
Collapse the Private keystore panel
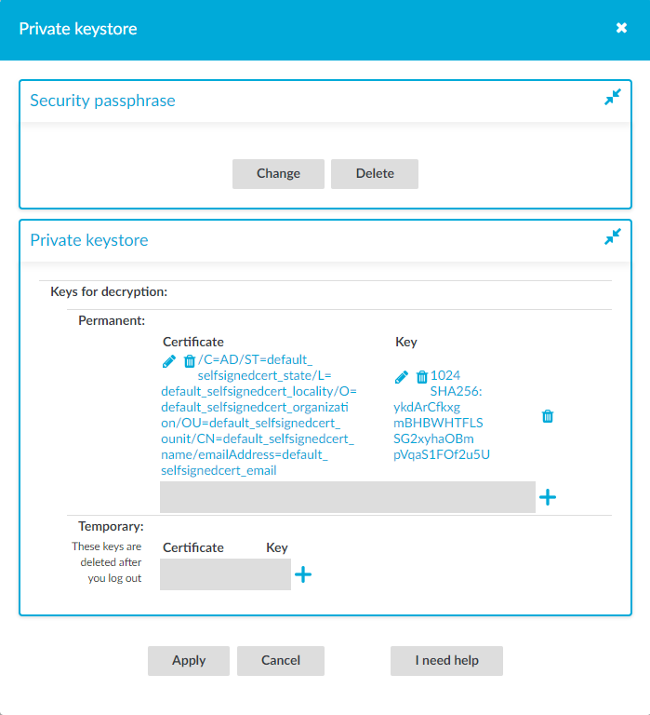613,236
